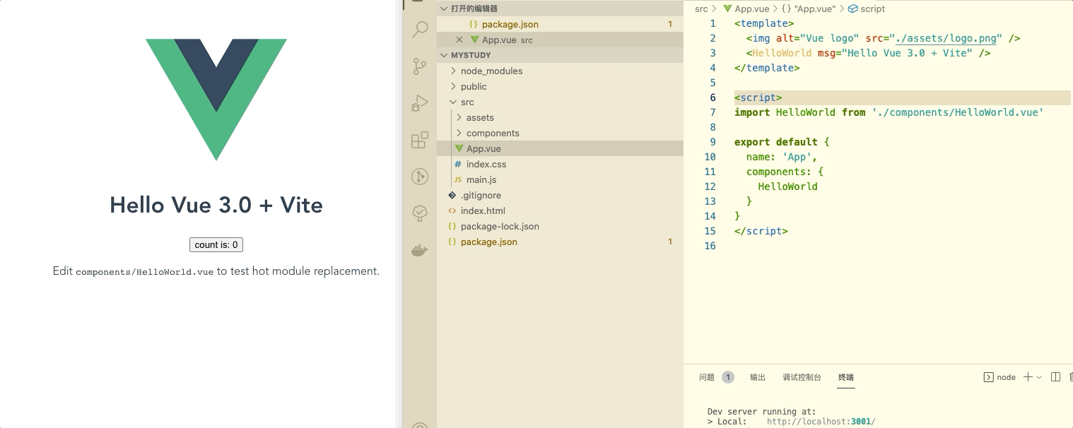Open the Run and Debug view
Viewport: 1073px width, 428px height.
point(420,104)
